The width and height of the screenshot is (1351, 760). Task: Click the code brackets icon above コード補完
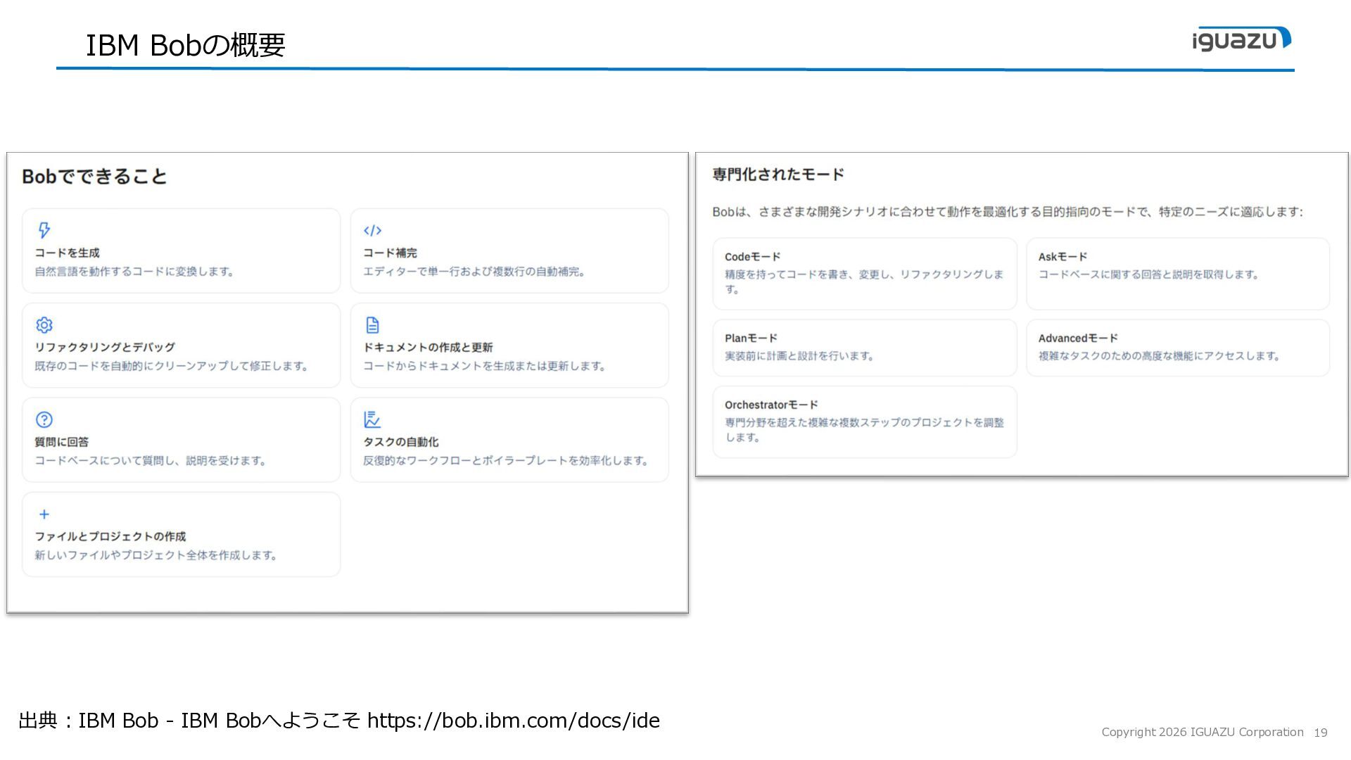tap(372, 231)
